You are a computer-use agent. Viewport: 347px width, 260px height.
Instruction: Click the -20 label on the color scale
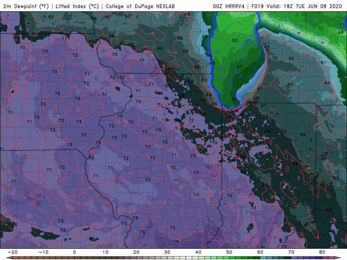[13, 252]
